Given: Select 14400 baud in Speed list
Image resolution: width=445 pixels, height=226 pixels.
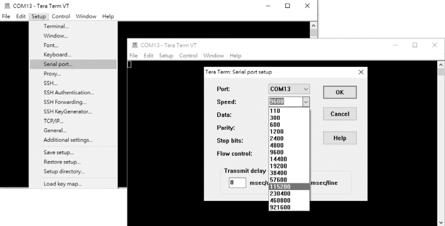Looking at the screenshot, I should (x=289, y=159).
